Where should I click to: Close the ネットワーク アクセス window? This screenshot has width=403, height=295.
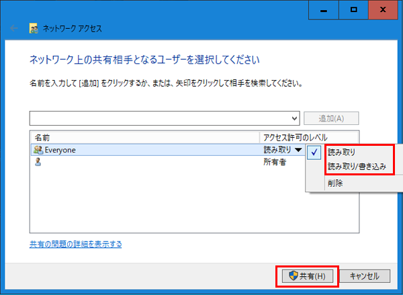coord(384,10)
